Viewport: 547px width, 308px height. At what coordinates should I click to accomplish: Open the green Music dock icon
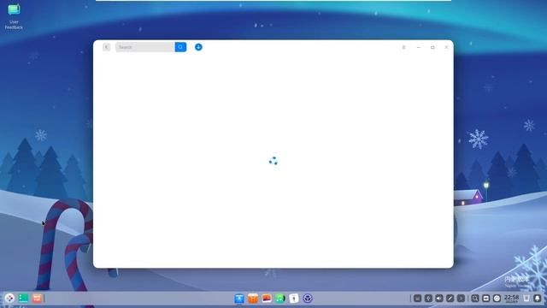click(280, 299)
